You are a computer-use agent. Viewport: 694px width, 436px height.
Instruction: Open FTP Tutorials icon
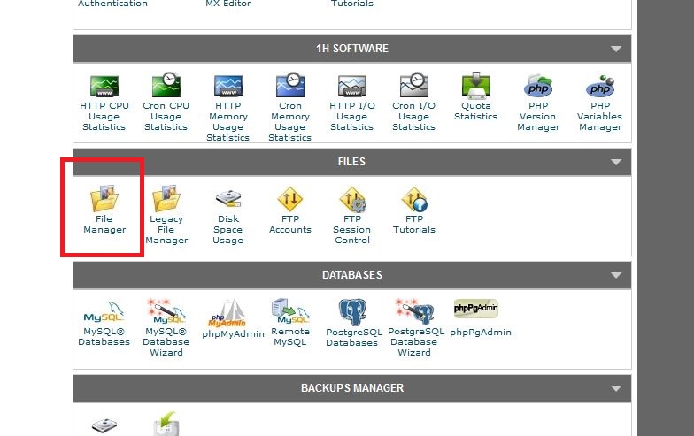[414, 199]
